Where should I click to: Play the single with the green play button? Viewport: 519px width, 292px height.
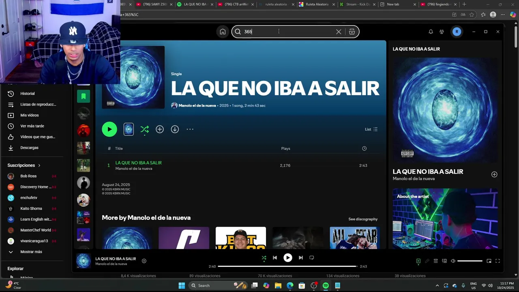point(109,129)
